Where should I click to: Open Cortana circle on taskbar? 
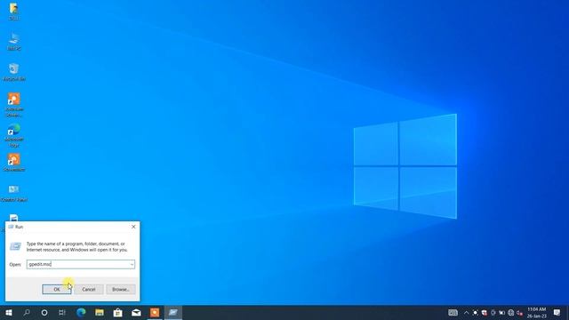[44, 312]
